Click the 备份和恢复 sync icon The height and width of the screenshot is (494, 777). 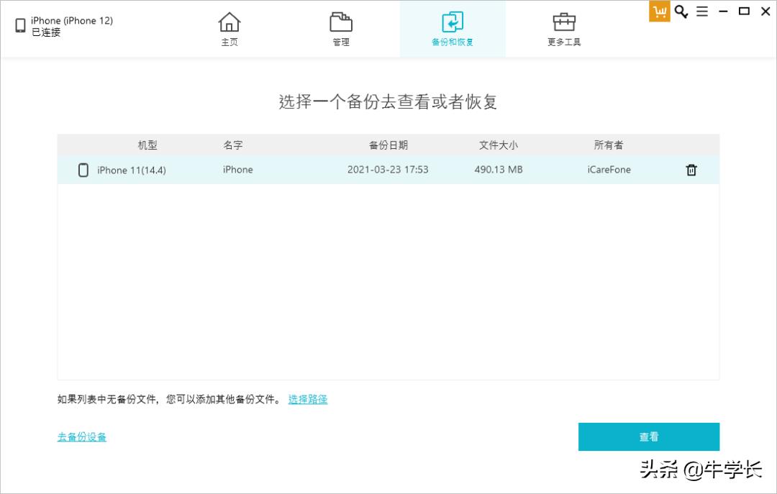[453, 22]
